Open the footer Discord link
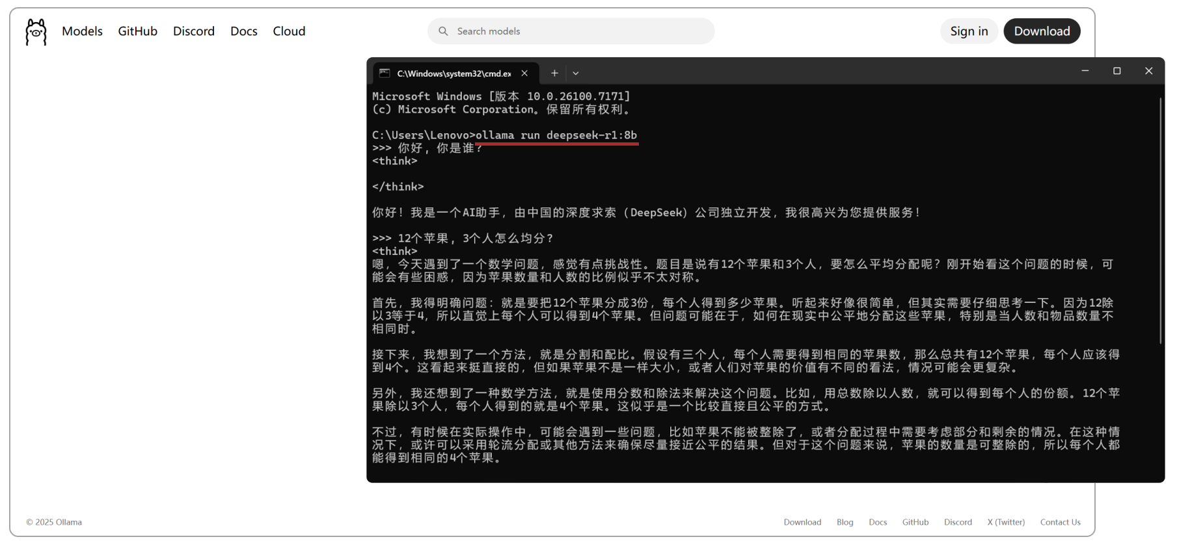Image resolution: width=1177 pixels, height=550 pixels. 958,522
